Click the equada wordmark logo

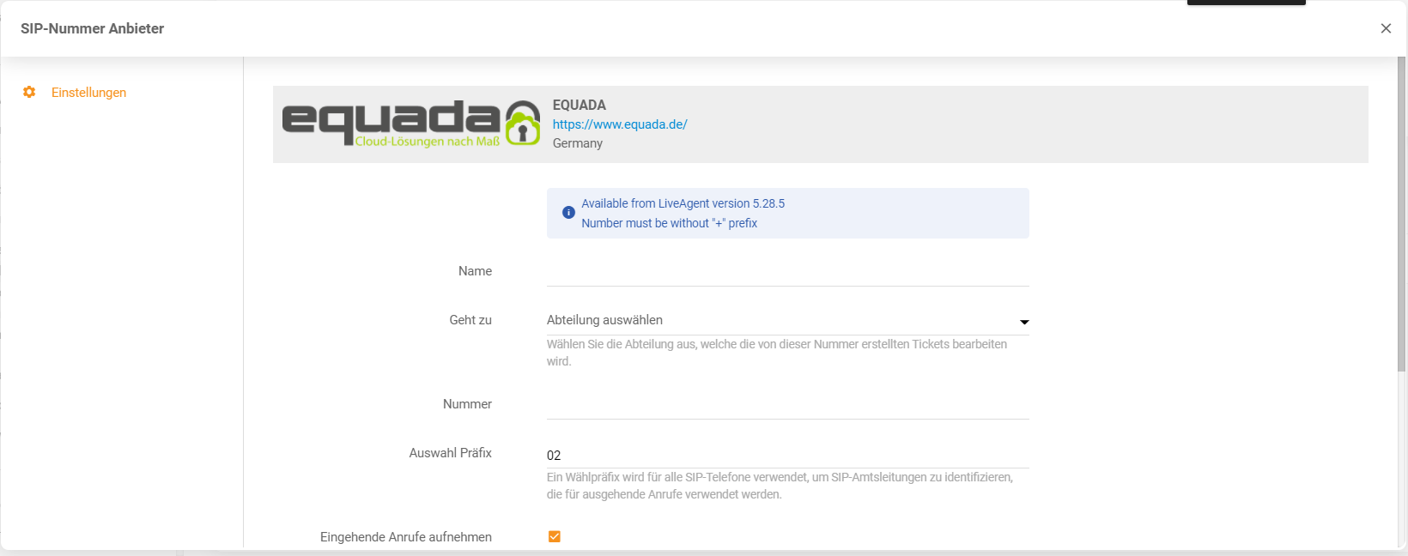coord(391,122)
